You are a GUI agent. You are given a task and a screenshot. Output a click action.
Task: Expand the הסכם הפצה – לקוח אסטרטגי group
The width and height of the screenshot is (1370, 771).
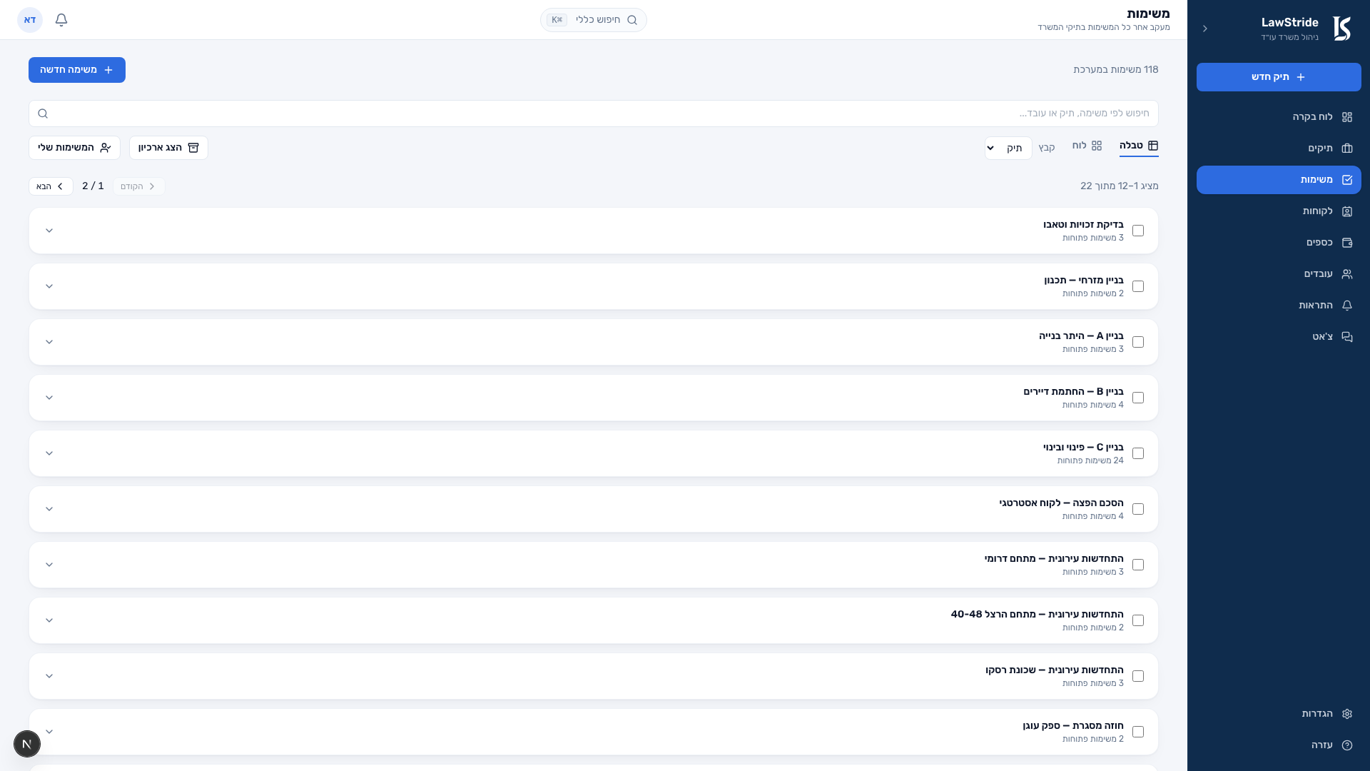(49, 509)
